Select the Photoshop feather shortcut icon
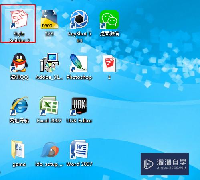The height and width of the screenshot is (180, 200). tap(79, 63)
